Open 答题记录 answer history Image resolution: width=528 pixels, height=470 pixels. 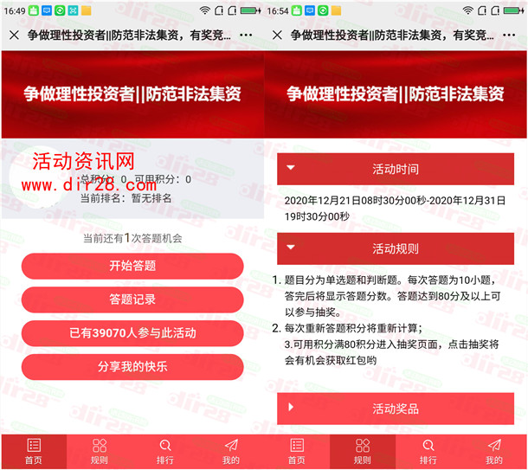click(132, 299)
